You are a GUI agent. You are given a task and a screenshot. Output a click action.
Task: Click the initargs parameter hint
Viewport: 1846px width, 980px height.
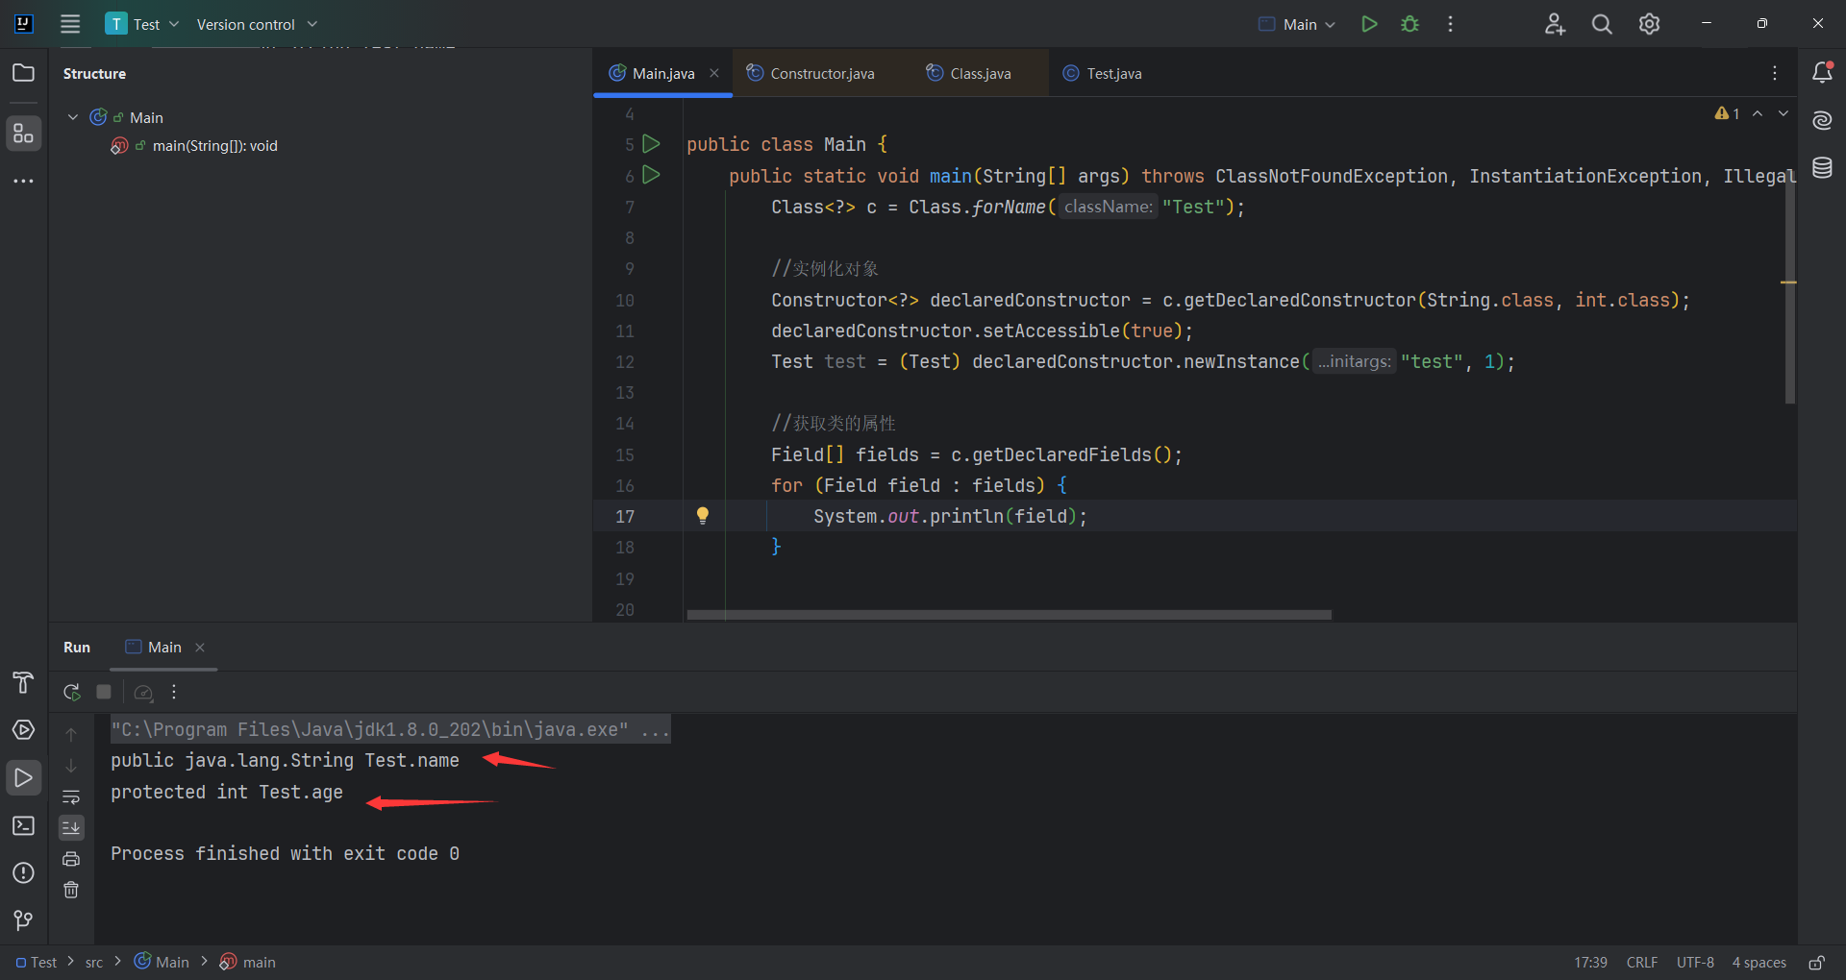pos(1355,361)
